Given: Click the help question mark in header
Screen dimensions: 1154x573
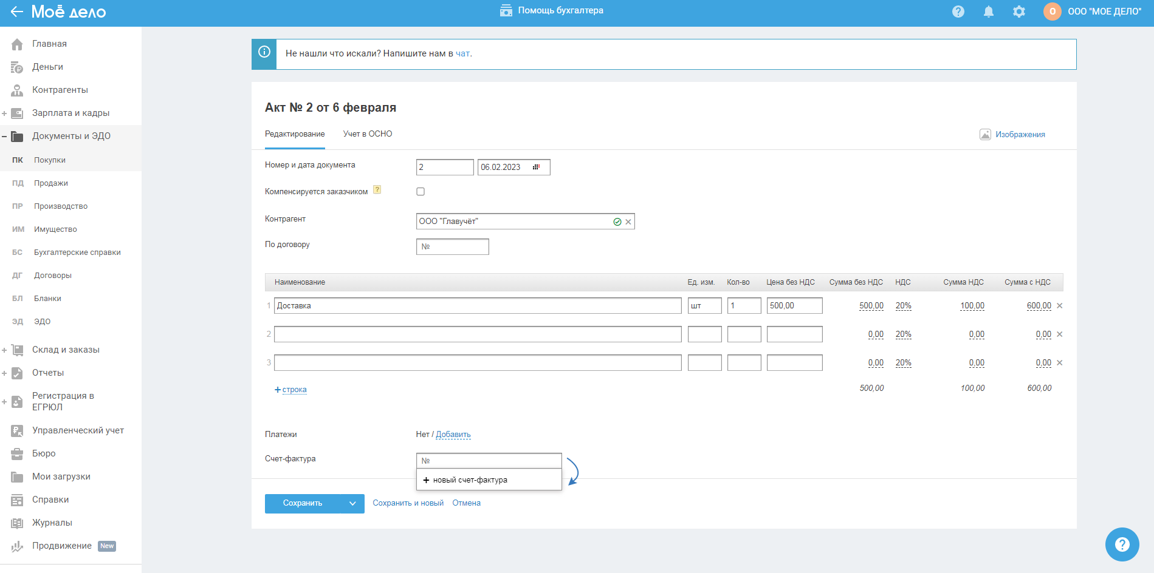Looking at the screenshot, I should point(958,12).
